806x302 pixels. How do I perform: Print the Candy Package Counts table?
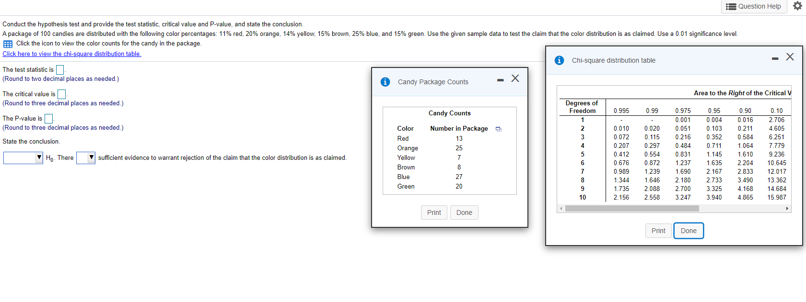pyautogui.click(x=434, y=213)
